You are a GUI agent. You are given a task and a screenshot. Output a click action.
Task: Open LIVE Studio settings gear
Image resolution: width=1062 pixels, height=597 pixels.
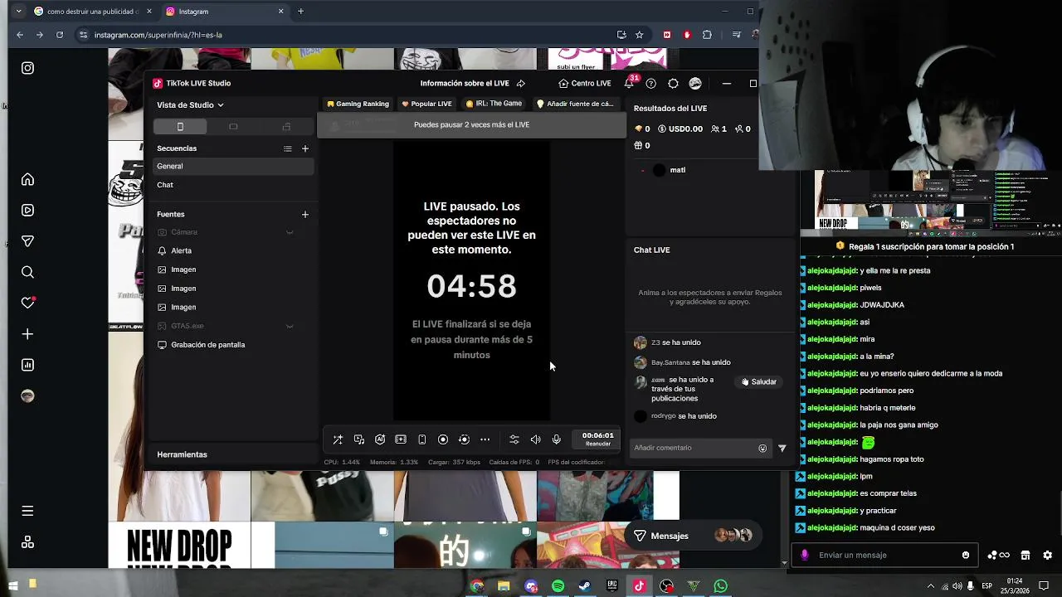[673, 83]
